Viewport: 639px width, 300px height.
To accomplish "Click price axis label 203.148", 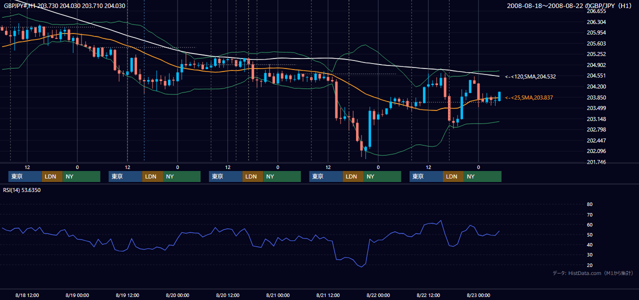I will tap(596, 119).
